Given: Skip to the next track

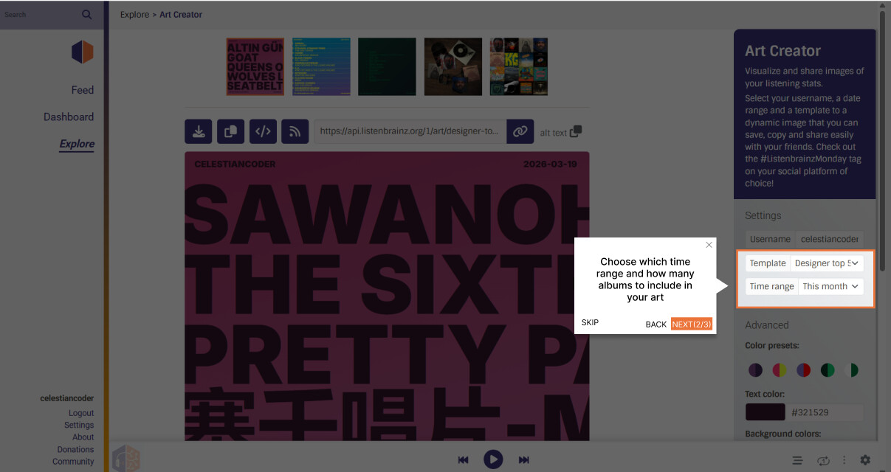Looking at the screenshot, I should (523, 459).
